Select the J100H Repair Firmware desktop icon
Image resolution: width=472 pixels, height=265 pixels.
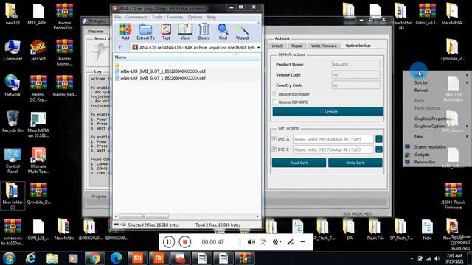[453, 196]
